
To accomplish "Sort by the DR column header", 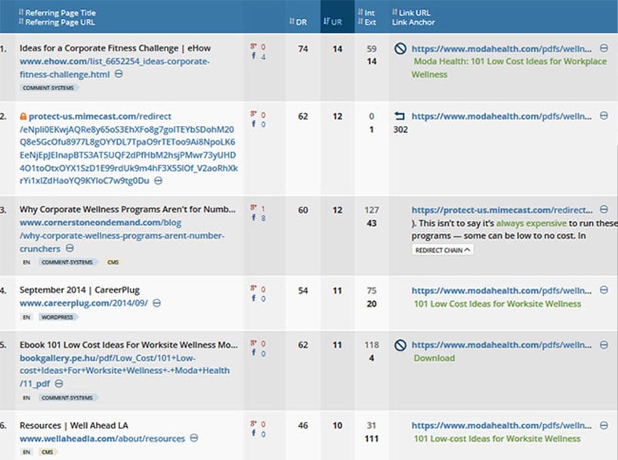I will pyautogui.click(x=298, y=22).
